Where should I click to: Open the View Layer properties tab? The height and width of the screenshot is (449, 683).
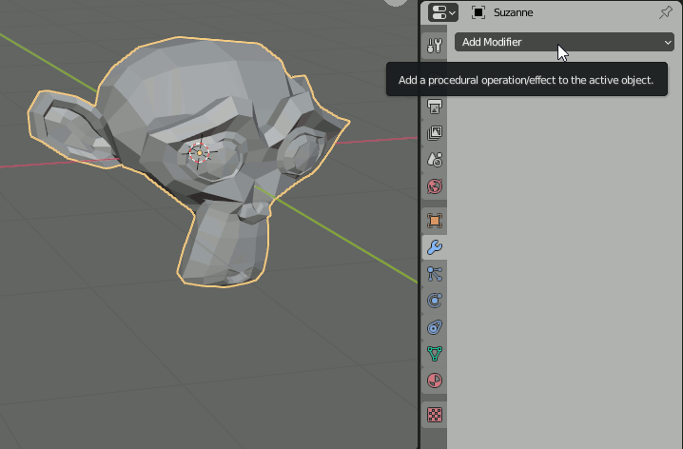coord(434,133)
